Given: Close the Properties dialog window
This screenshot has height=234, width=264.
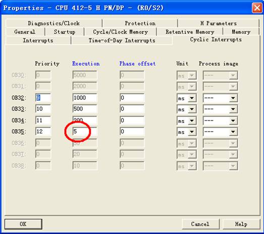Looking at the screenshot, I should coord(257,8).
